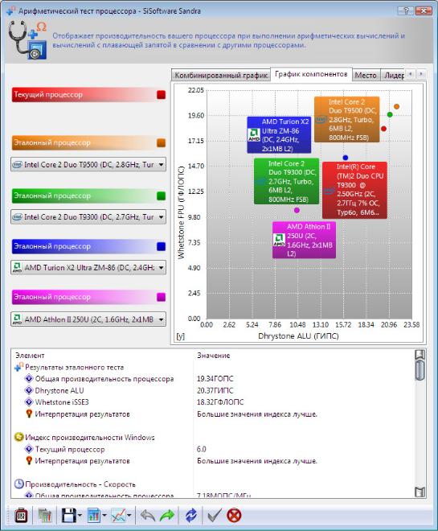Click the Производительность - Скорость clock icon
Screen dimensions: 438x531
click(19, 484)
